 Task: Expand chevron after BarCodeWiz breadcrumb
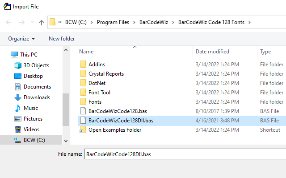coord(173,22)
